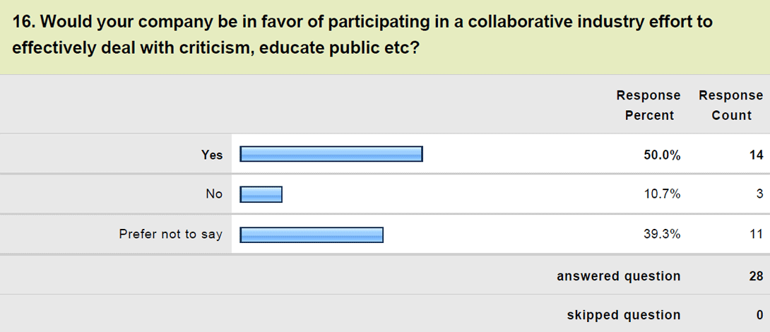Image resolution: width=770 pixels, height=332 pixels.
Task: Click the Prefer not to say bar
Action: coord(312,235)
